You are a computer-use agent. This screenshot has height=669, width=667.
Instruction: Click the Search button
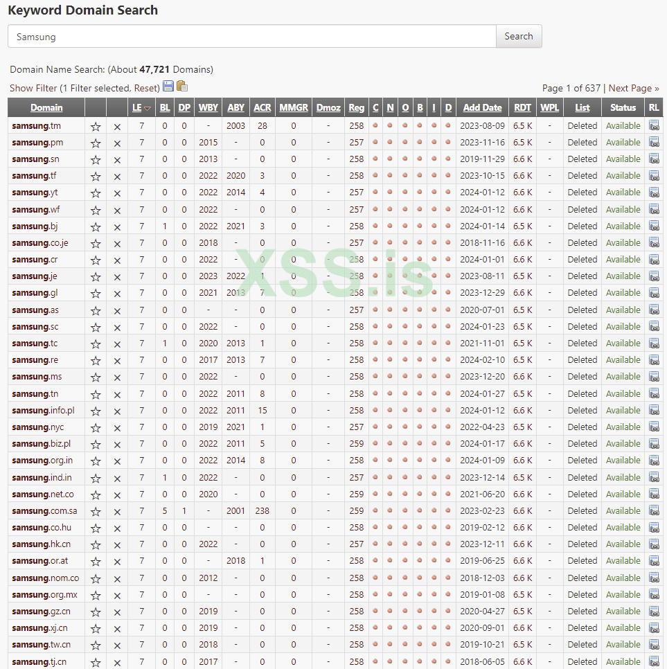click(x=519, y=36)
